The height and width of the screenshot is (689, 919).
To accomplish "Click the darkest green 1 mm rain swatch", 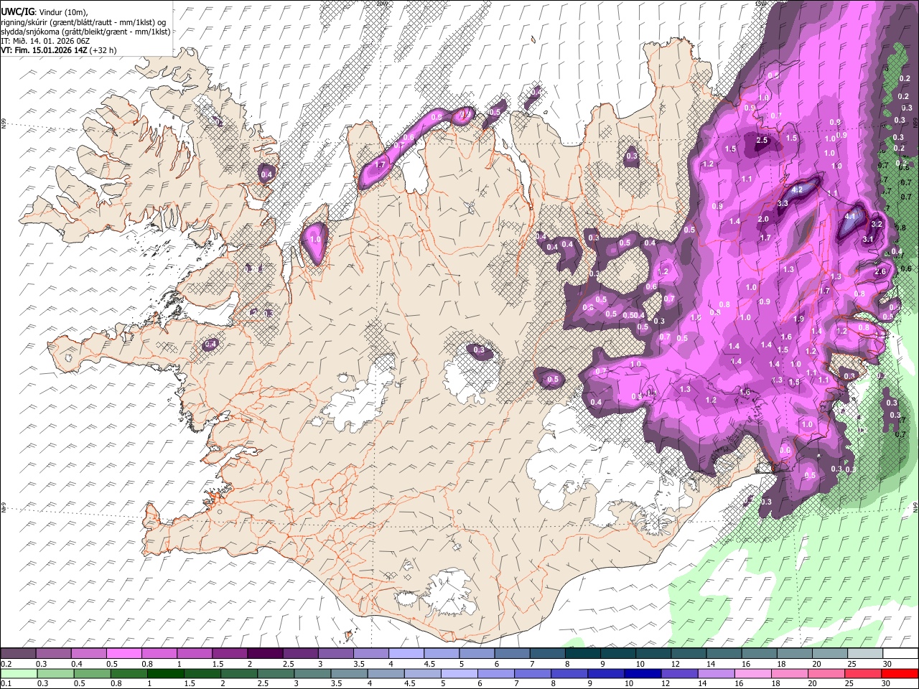I will [165, 673].
